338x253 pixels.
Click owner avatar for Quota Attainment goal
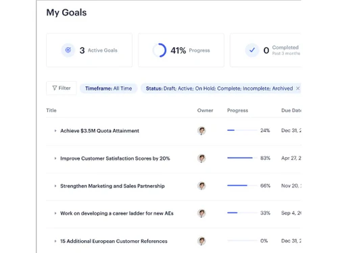coord(201,131)
